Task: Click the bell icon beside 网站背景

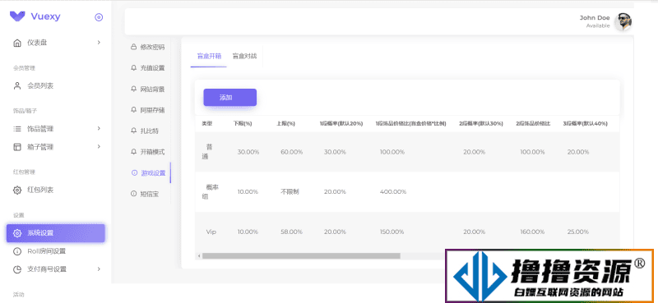Action: 134,89
